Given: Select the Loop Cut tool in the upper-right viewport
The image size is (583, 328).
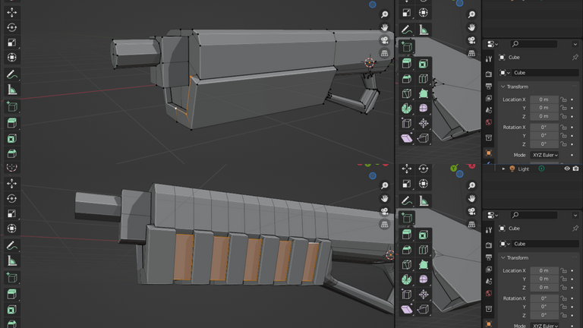Looking at the screenshot, I should [423, 78].
